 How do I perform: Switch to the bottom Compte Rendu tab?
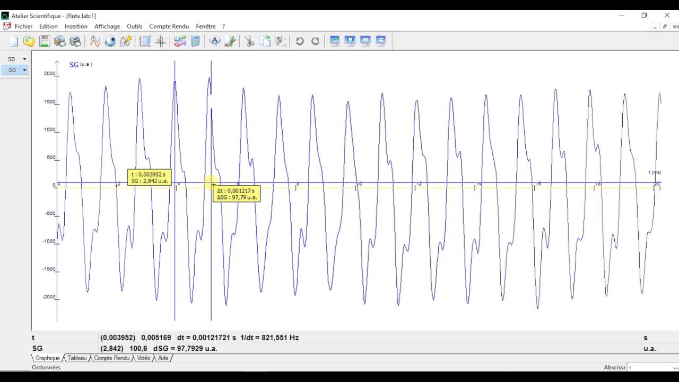pos(111,358)
